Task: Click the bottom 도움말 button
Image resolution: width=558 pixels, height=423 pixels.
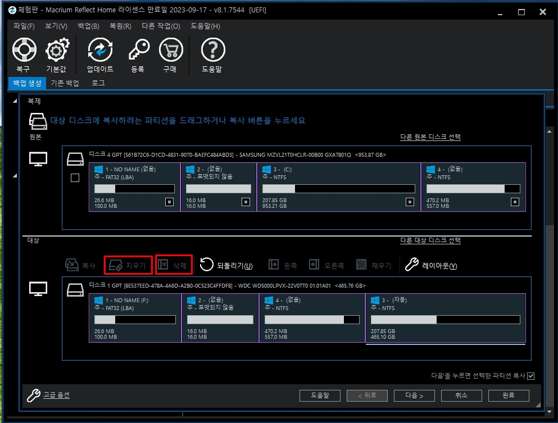Action: 320,395
